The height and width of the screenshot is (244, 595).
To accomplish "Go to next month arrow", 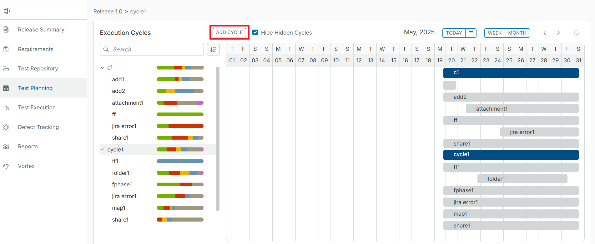I will (x=558, y=33).
